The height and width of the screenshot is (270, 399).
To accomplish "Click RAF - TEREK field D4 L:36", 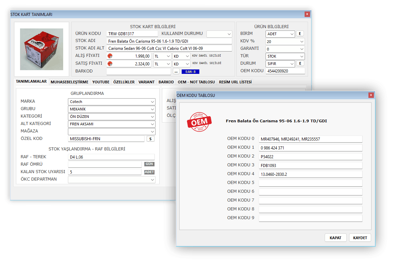I will pos(111,157).
